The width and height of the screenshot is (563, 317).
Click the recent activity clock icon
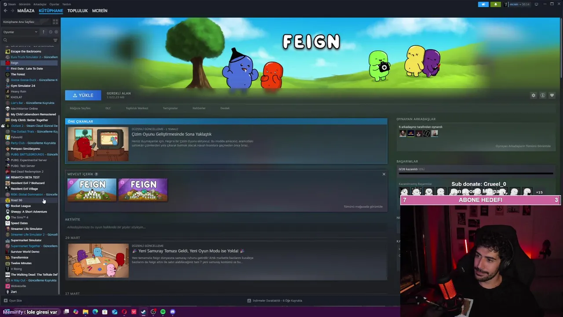(x=50, y=32)
